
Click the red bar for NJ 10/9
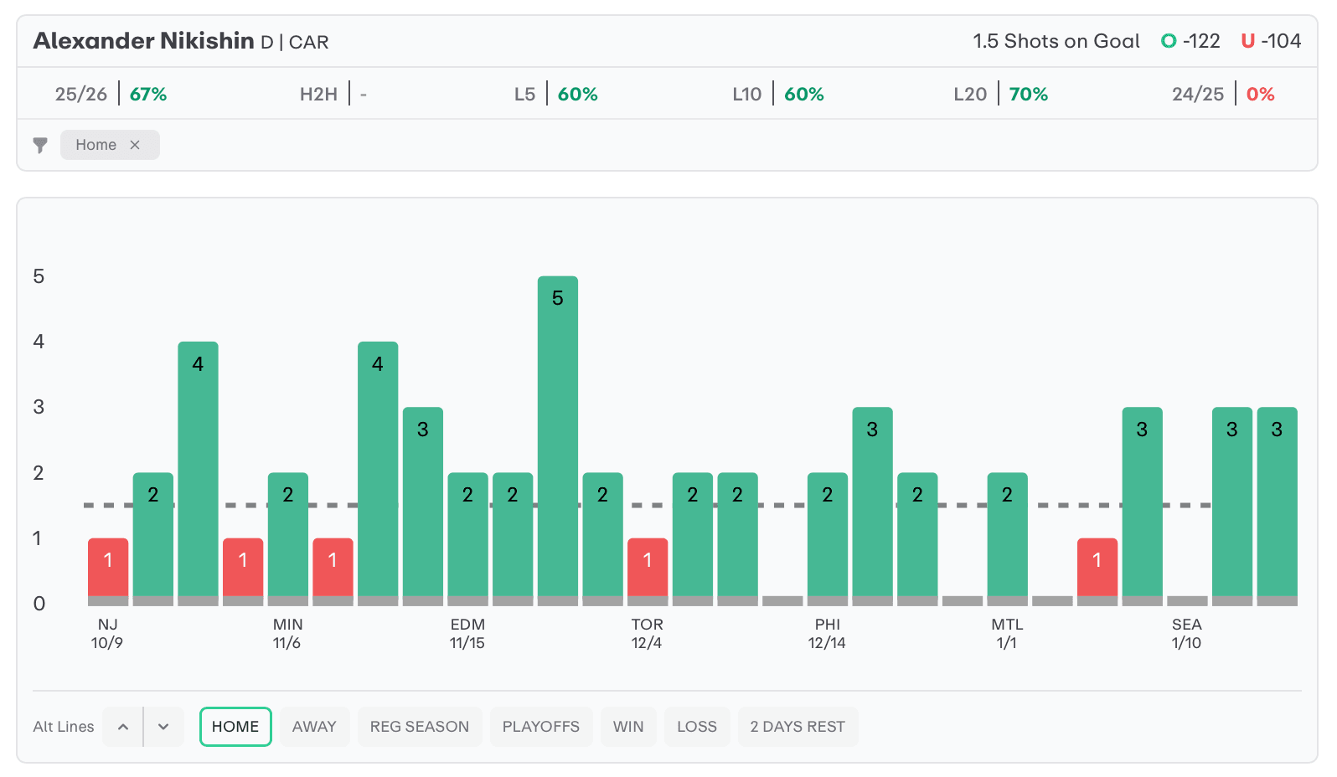tap(108, 567)
